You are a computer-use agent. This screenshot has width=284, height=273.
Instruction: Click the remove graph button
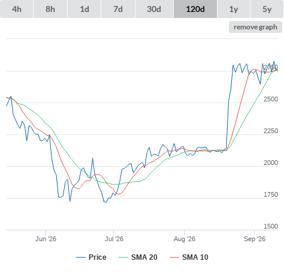coord(255,27)
